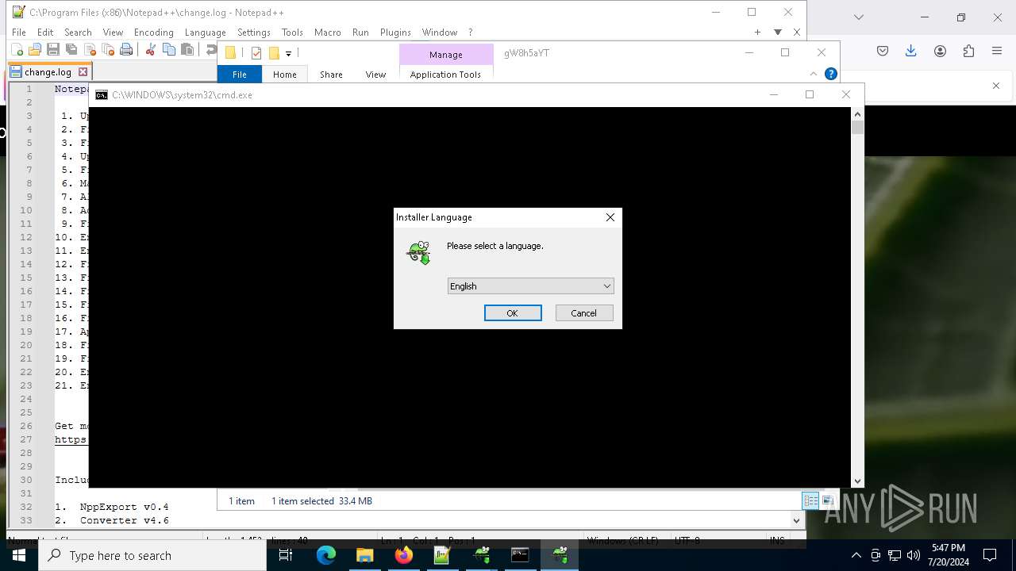
Task: Click the Close All icon in Notepad++ toolbar
Action: tap(108, 50)
